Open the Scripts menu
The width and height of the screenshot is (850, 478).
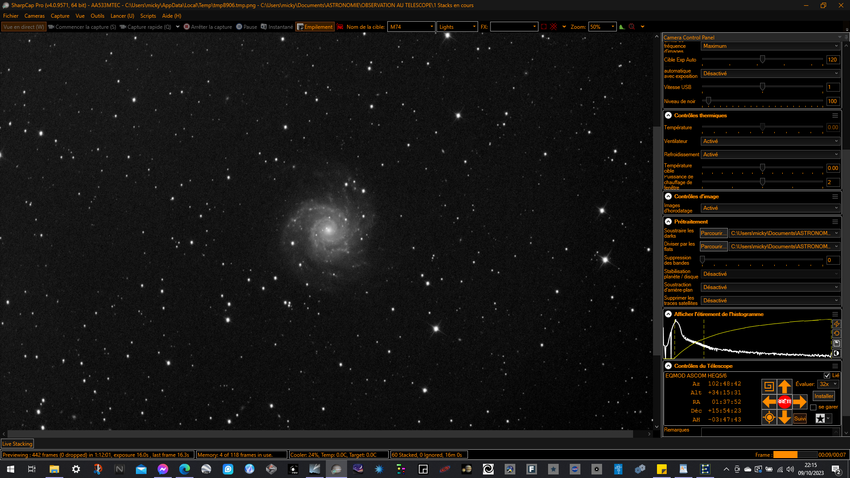click(x=148, y=16)
